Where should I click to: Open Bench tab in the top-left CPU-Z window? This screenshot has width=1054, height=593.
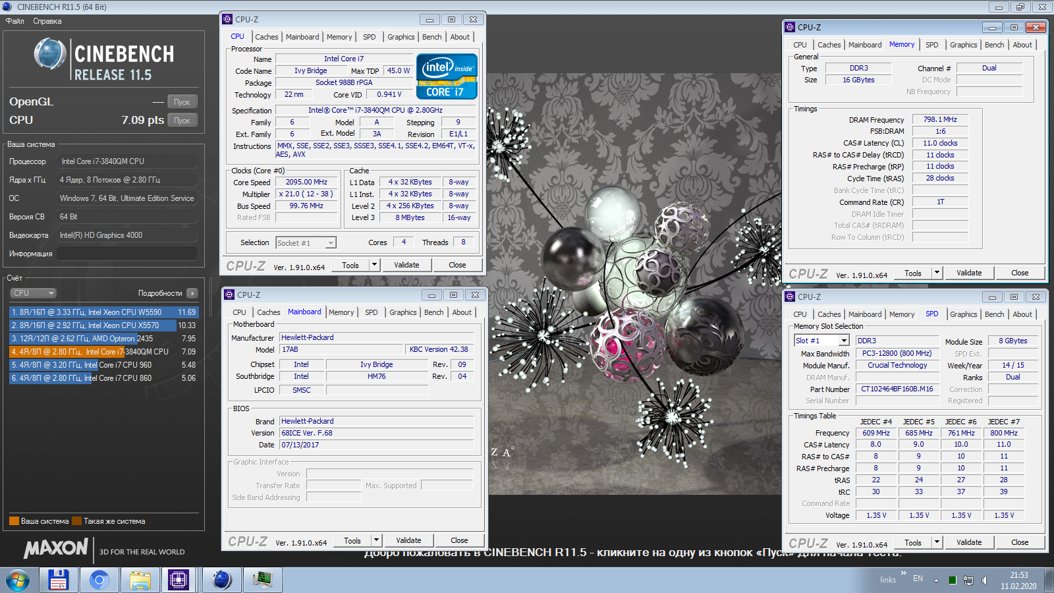[432, 37]
